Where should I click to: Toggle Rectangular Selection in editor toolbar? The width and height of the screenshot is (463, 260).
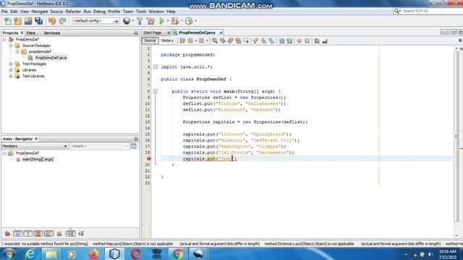(246, 41)
